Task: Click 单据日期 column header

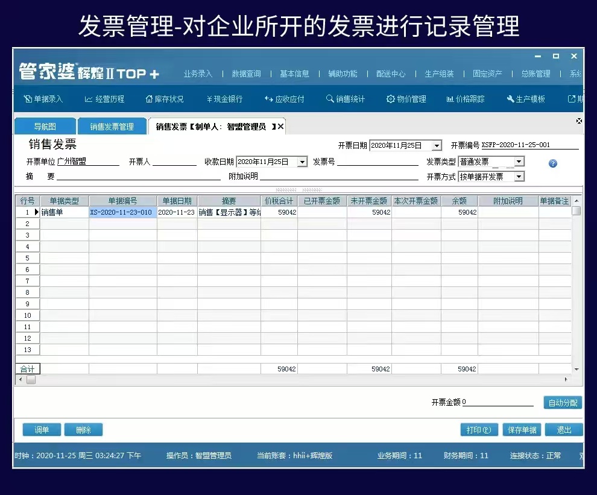Action: point(177,201)
